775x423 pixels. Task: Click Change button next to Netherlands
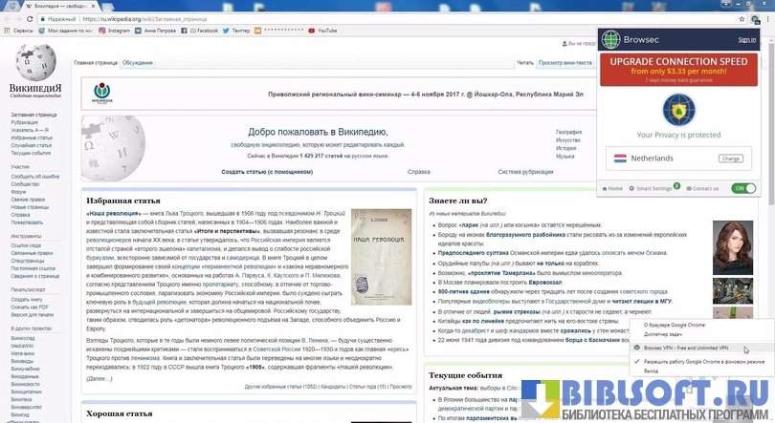click(731, 159)
